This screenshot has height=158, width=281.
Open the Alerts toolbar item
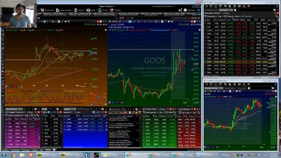[91, 10]
